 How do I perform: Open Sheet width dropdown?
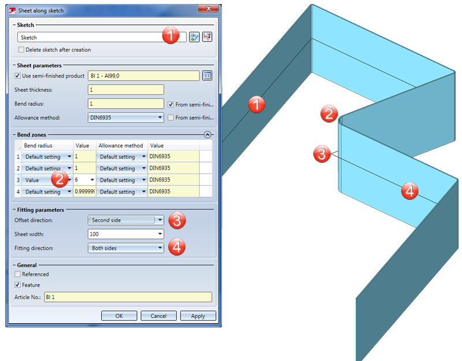[x=160, y=234]
